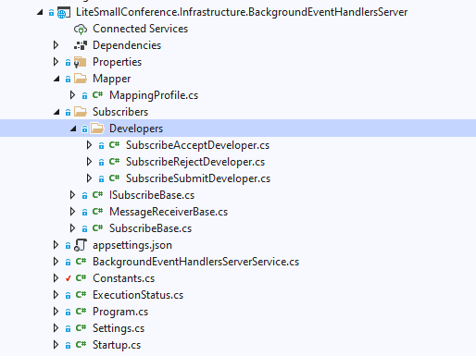This screenshot has height=356, width=476.
Task: Collapse the BackgroundEventHandlersServer project node
Action: pyautogui.click(x=40, y=12)
